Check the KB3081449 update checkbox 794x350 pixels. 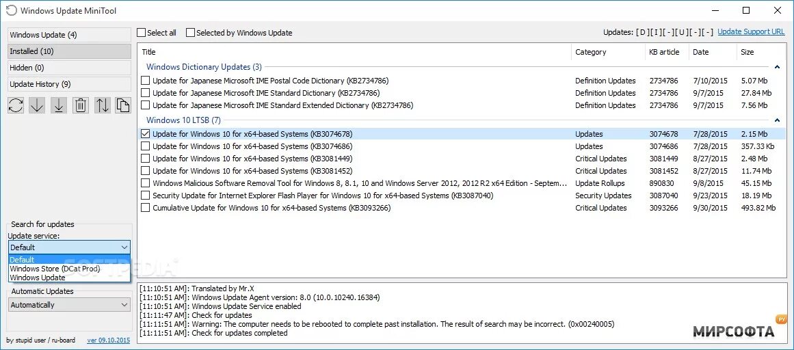click(146, 159)
